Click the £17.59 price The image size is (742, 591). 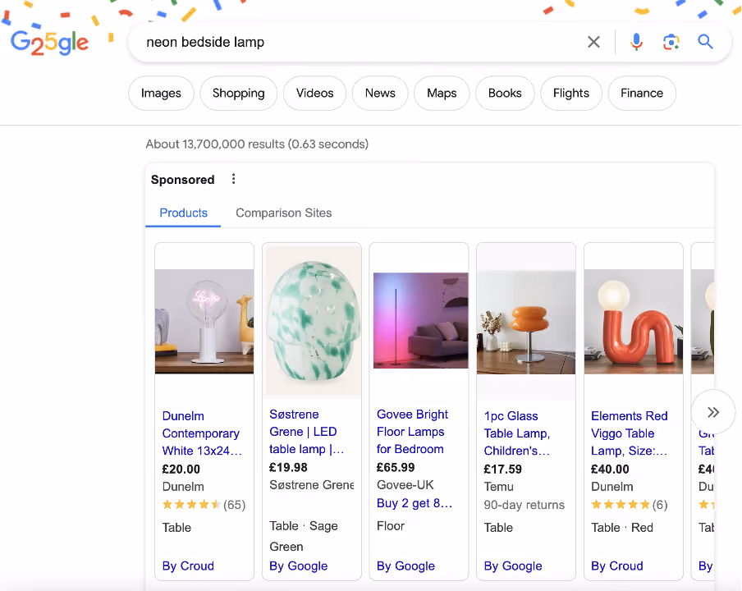(502, 469)
